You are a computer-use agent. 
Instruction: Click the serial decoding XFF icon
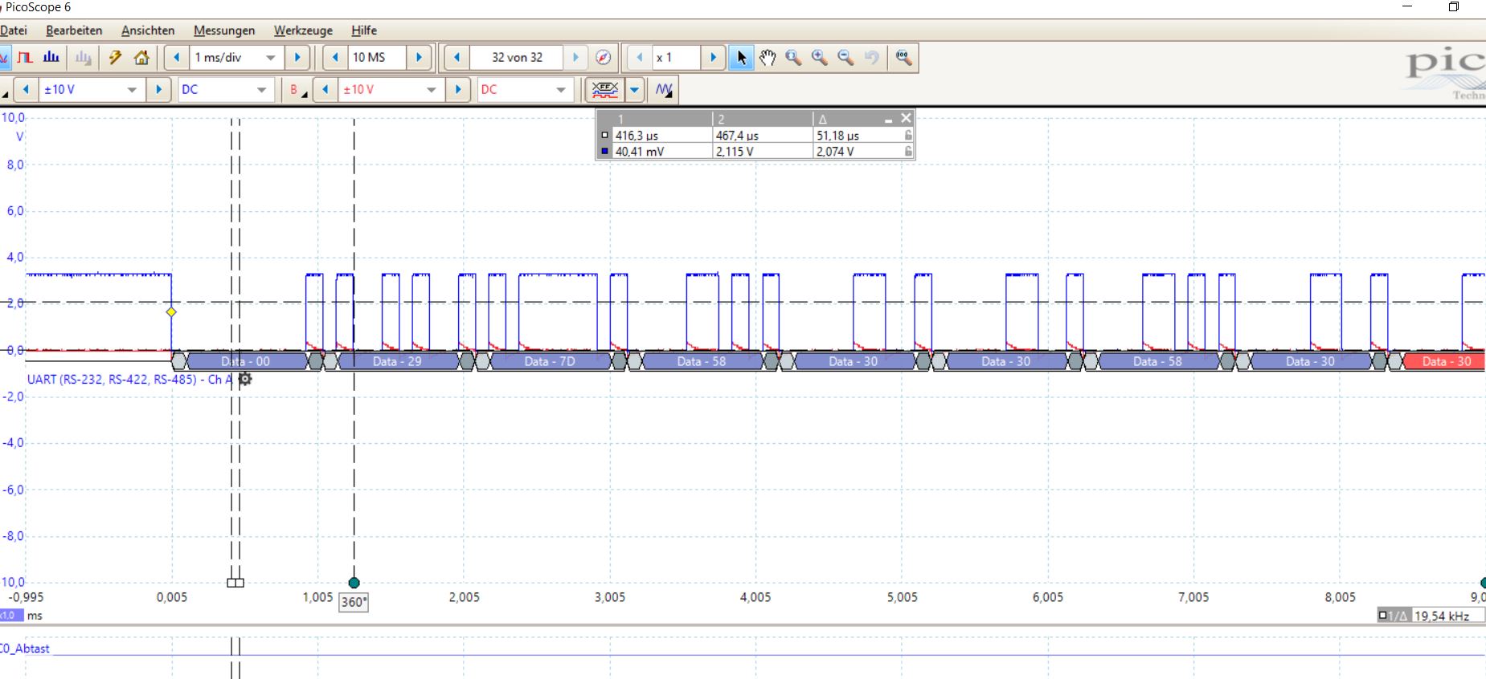(x=604, y=90)
